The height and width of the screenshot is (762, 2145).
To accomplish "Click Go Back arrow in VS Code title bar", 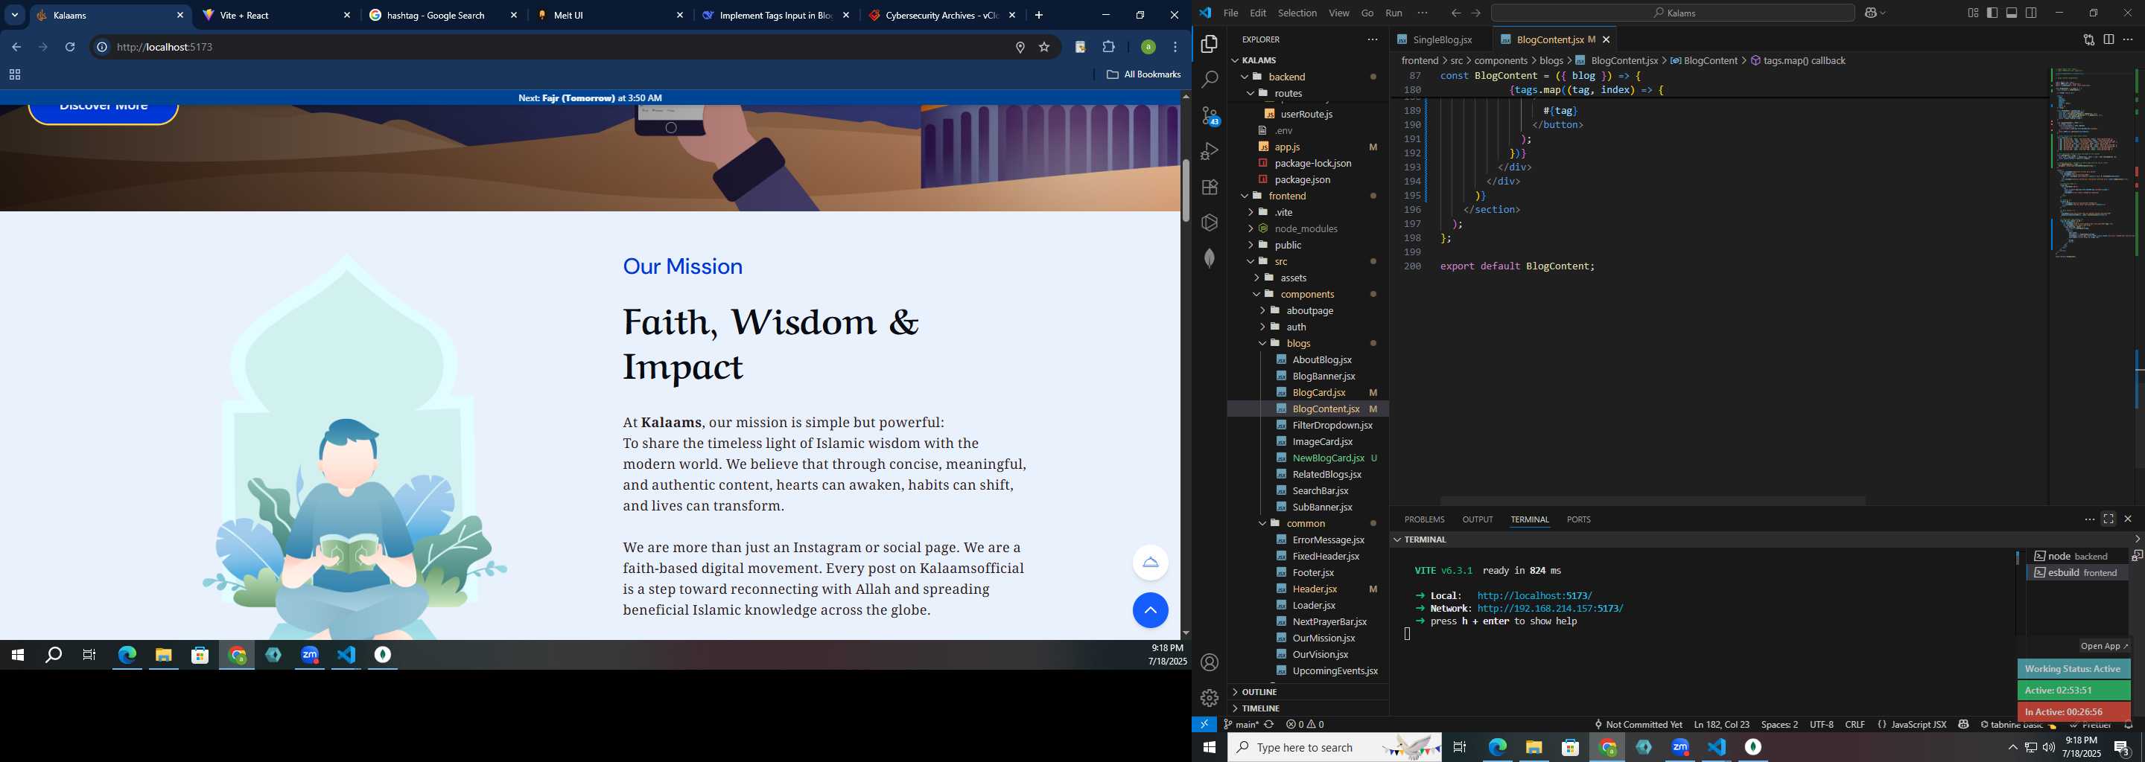I will tap(1455, 13).
